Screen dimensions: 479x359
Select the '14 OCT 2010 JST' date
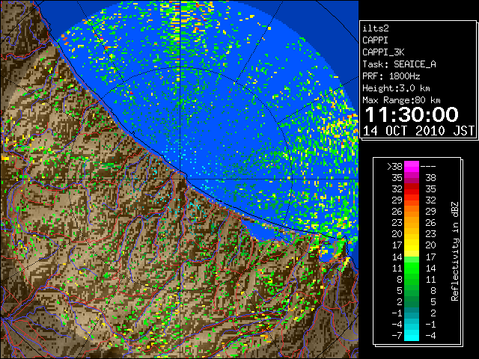coord(418,131)
